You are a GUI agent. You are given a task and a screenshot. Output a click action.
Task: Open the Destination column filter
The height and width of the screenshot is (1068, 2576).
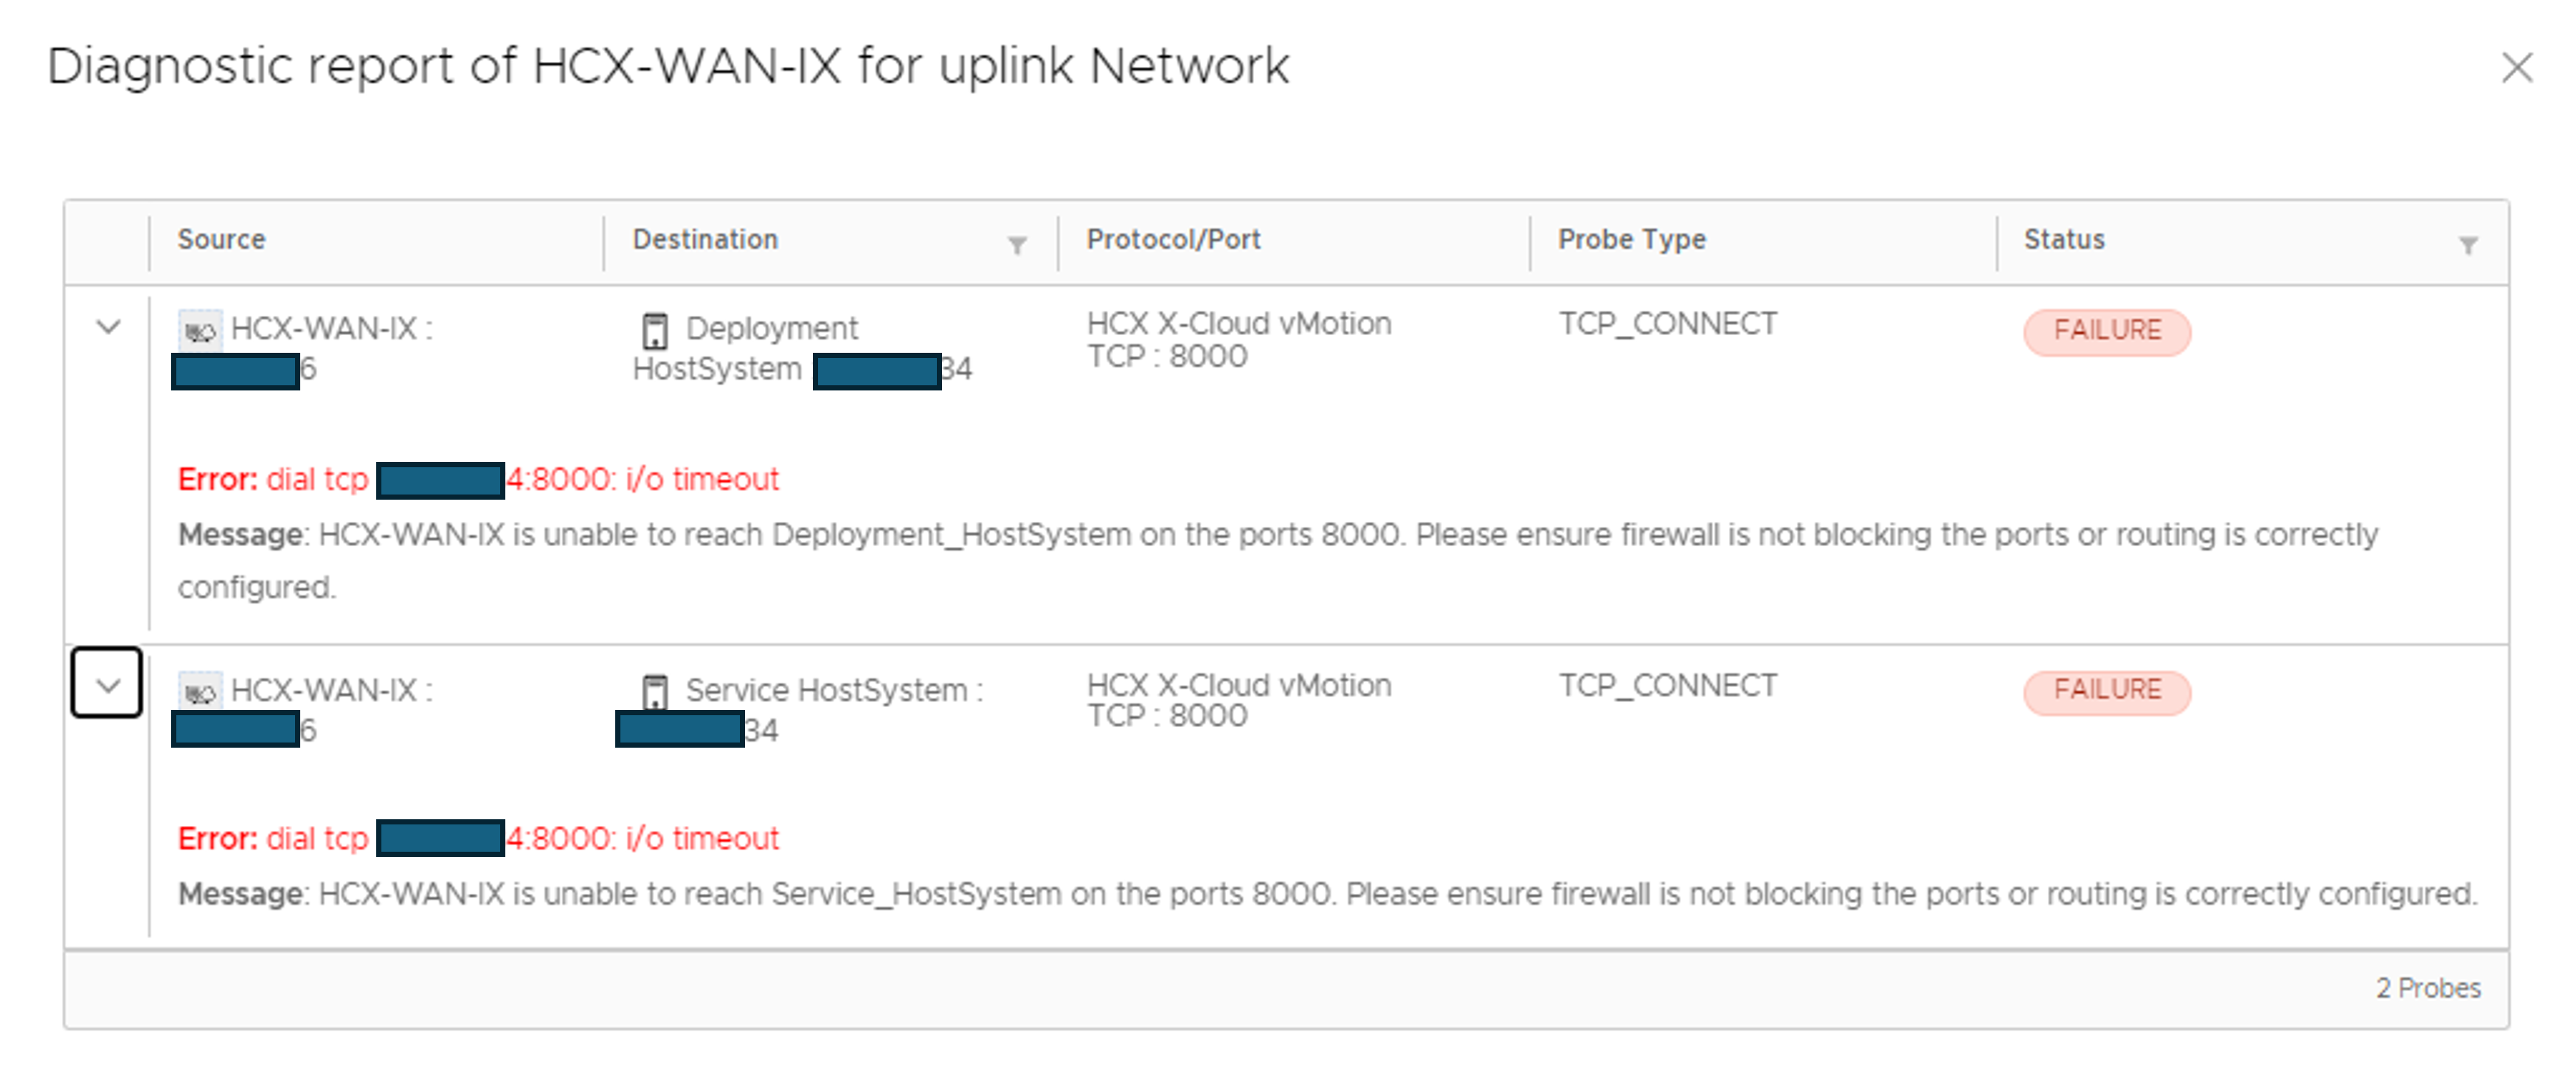tap(1016, 245)
